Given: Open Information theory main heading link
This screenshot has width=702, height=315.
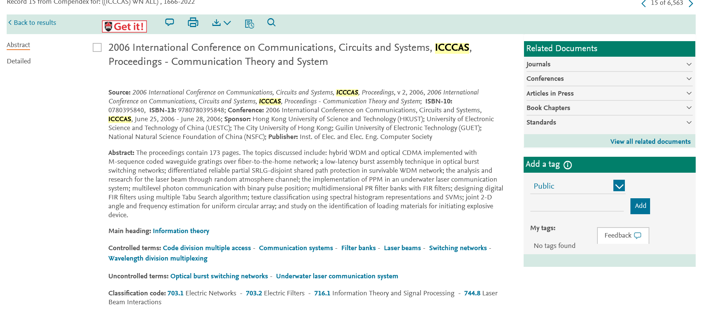Looking at the screenshot, I should click(181, 231).
